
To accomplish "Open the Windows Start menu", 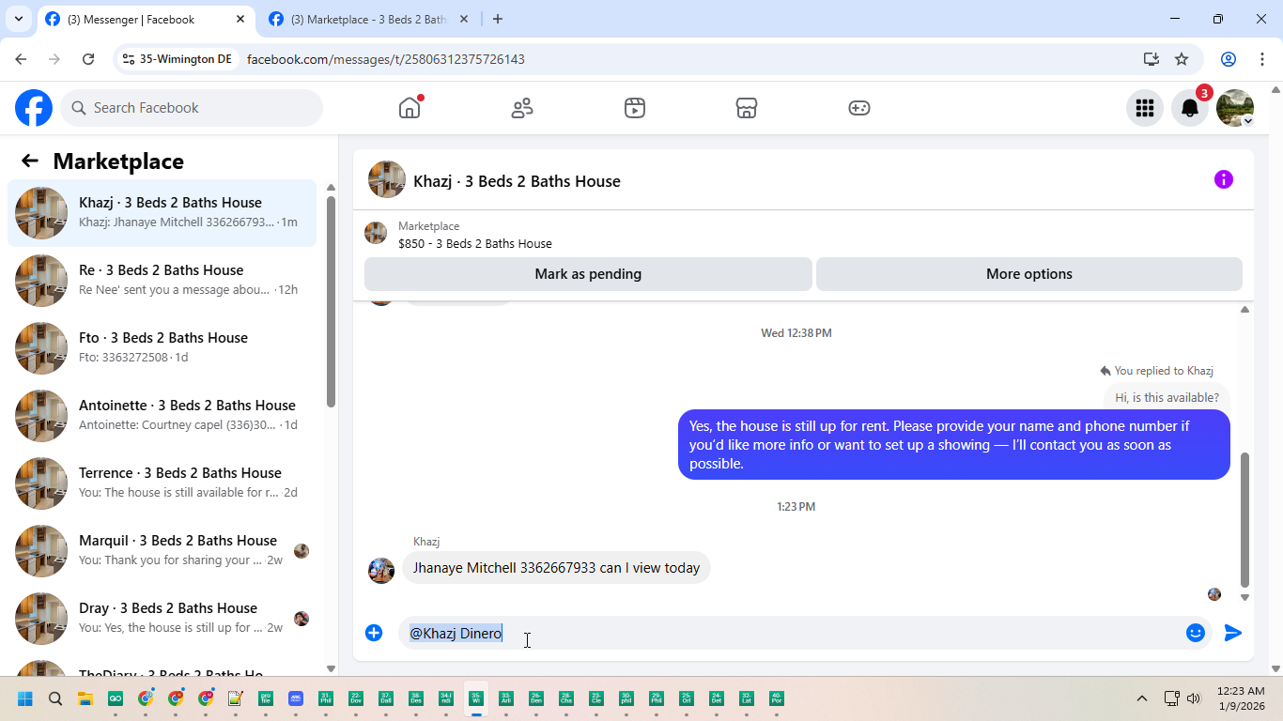I will click(x=25, y=698).
